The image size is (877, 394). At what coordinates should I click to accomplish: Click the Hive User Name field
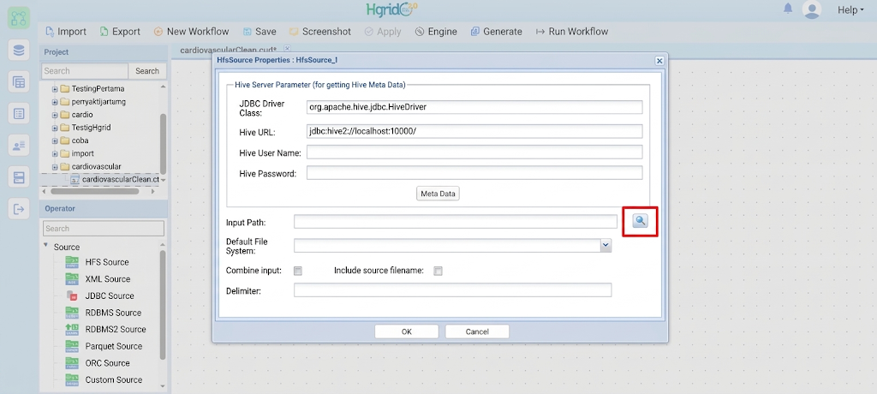pos(474,152)
